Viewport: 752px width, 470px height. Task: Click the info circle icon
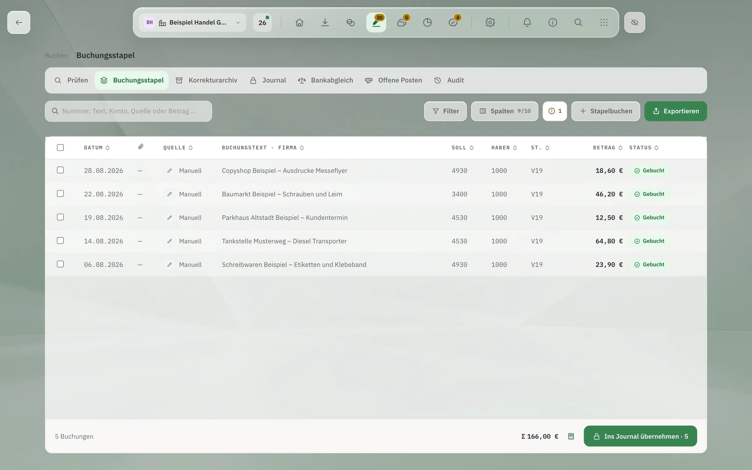coord(553,23)
